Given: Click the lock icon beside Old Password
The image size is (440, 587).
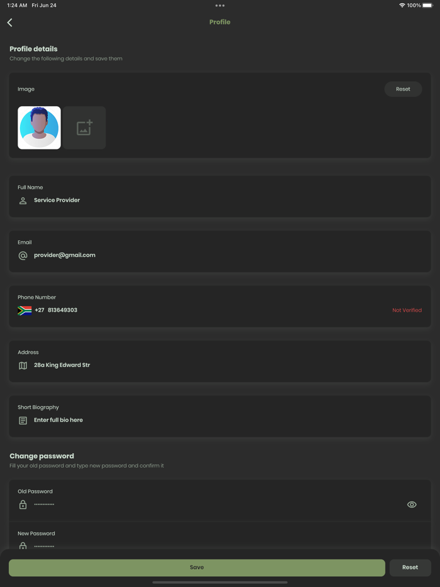Looking at the screenshot, I should (x=23, y=505).
